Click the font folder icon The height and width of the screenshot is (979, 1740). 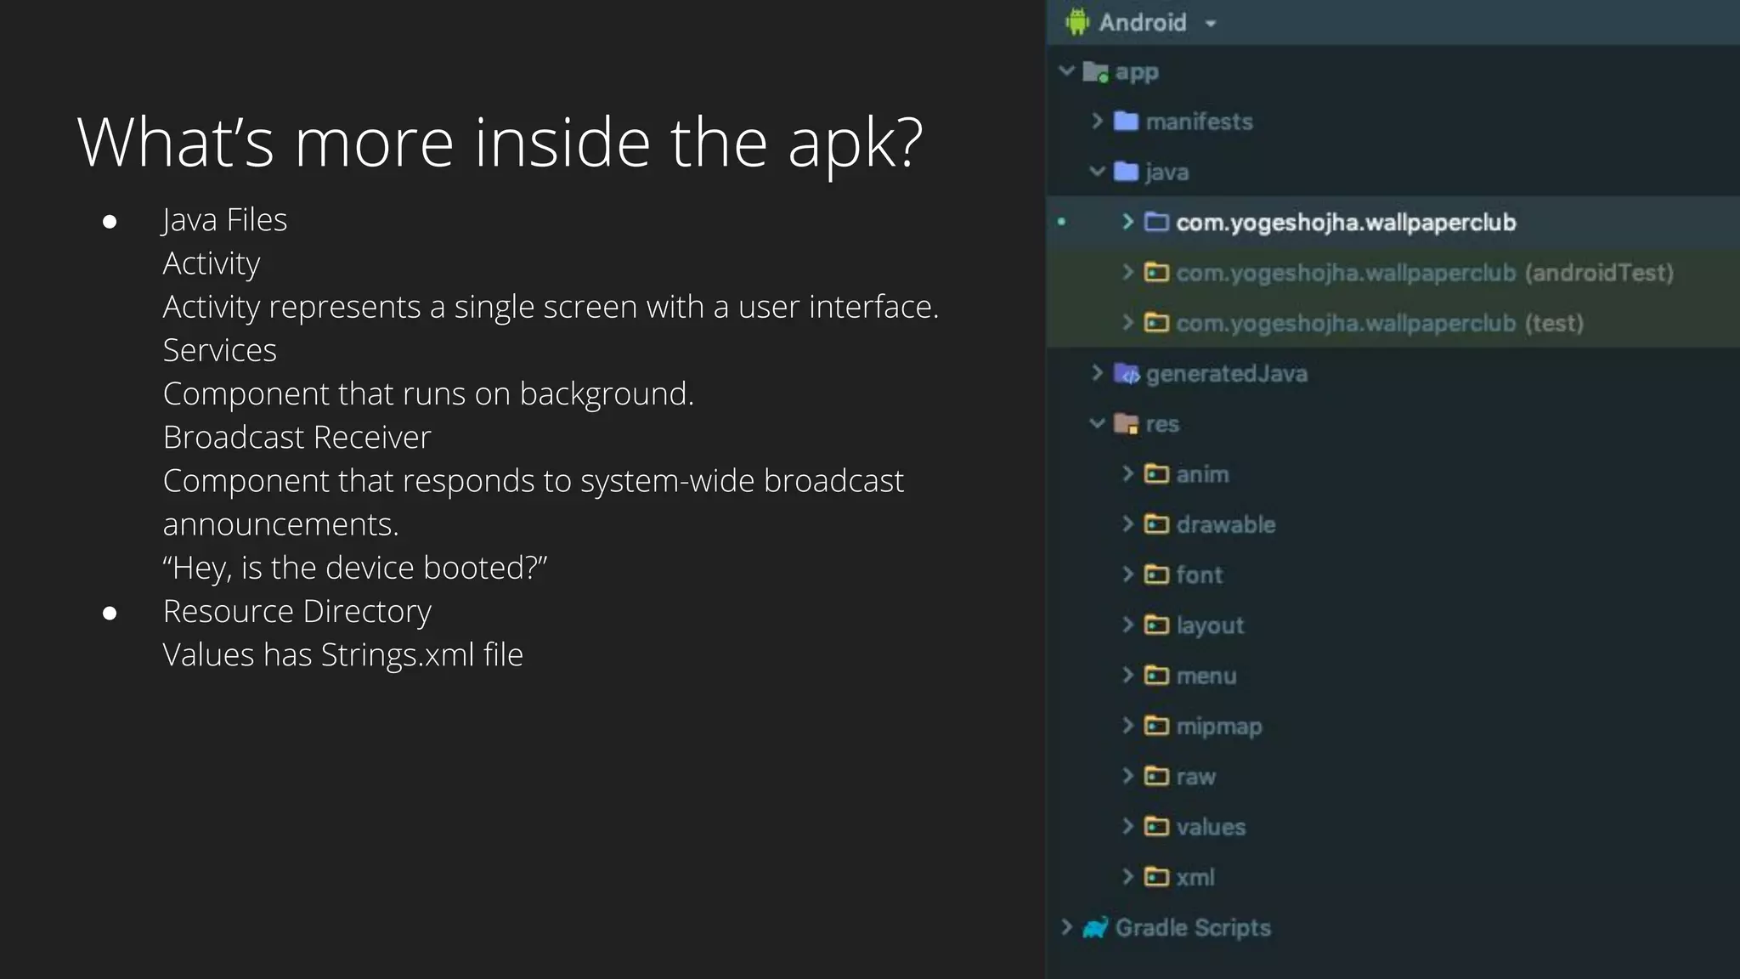[1156, 574]
